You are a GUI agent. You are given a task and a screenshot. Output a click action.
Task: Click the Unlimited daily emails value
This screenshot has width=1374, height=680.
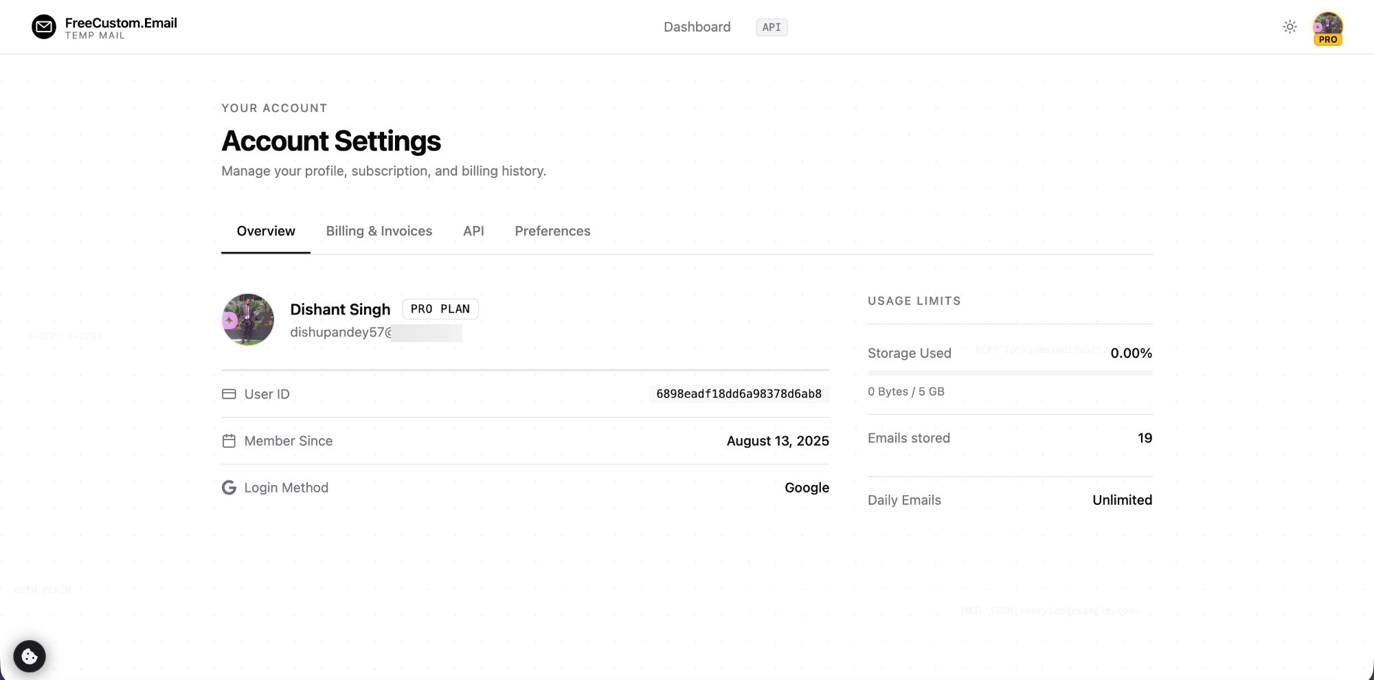pyautogui.click(x=1122, y=500)
